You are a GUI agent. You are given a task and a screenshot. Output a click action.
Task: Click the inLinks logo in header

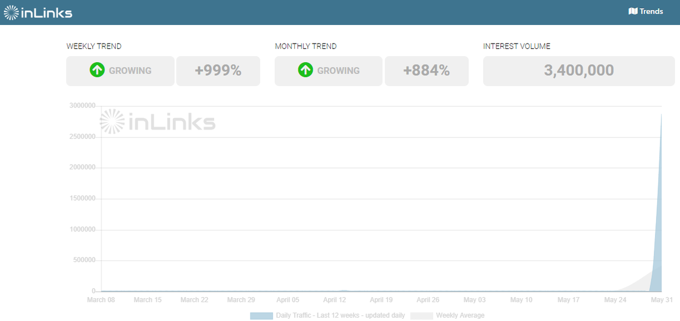click(39, 12)
